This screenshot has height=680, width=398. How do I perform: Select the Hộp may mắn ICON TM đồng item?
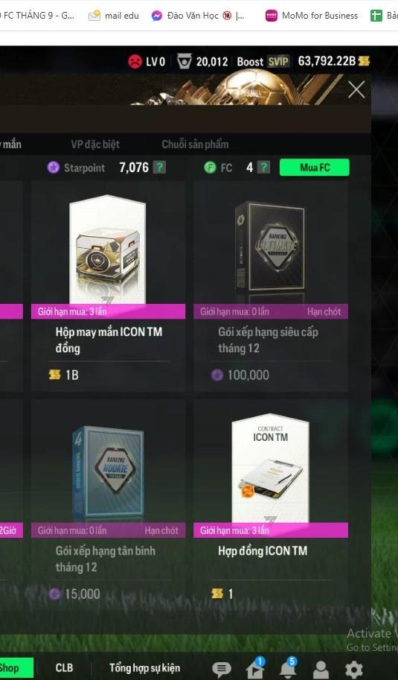coord(109,287)
